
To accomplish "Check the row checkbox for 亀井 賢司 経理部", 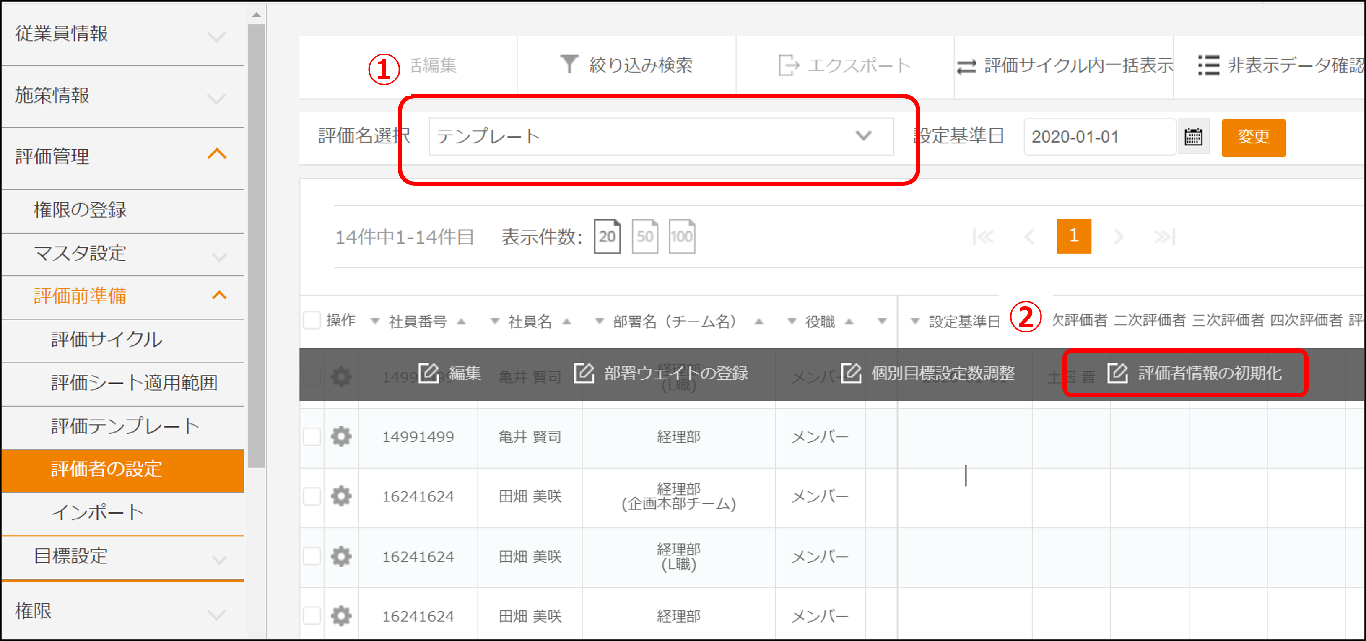I will click(x=312, y=436).
